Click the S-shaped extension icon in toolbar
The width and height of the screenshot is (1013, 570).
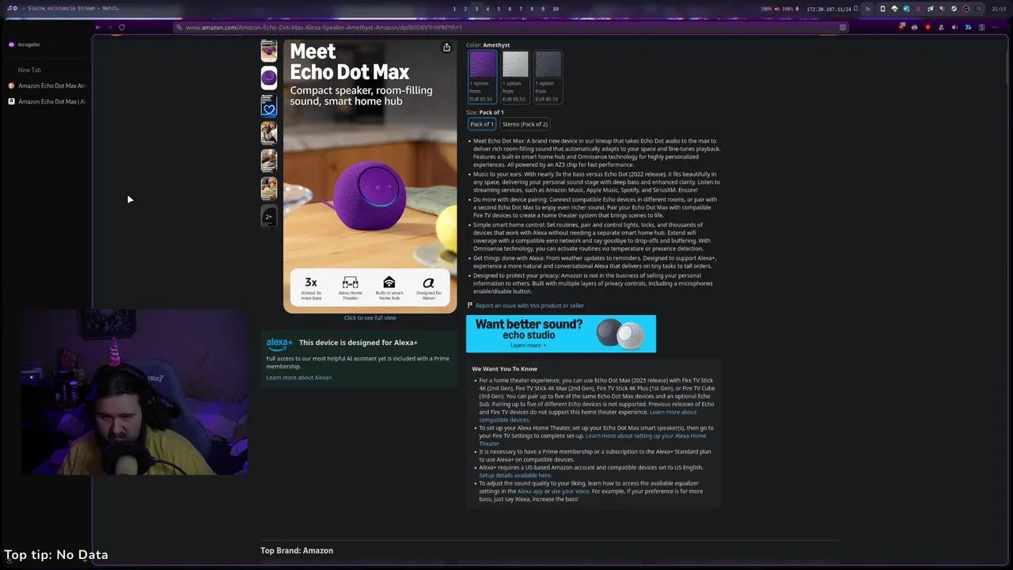tap(981, 28)
